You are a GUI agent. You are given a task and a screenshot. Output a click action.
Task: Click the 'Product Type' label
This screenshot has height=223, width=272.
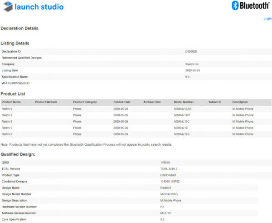(x=10, y=175)
